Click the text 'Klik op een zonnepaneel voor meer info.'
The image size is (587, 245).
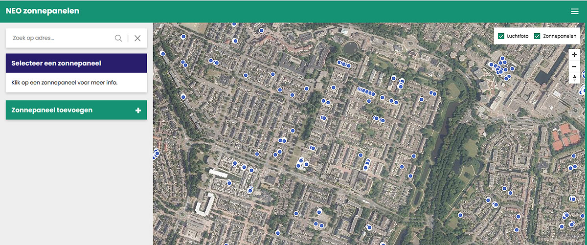pyautogui.click(x=65, y=83)
